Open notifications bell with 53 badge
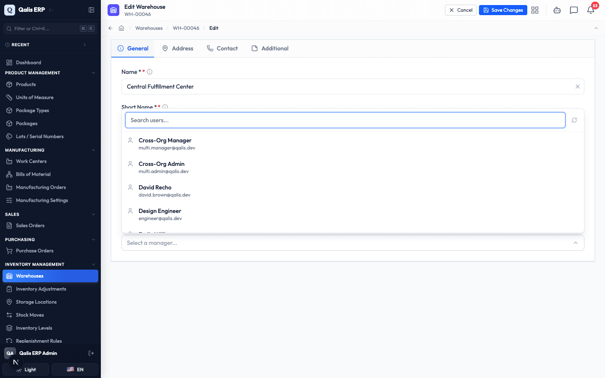The width and height of the screenshot is (605, 378). (591, 10)
